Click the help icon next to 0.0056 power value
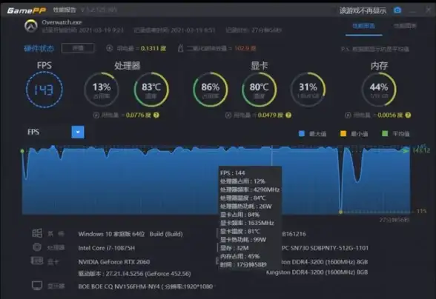 [408, 115]
